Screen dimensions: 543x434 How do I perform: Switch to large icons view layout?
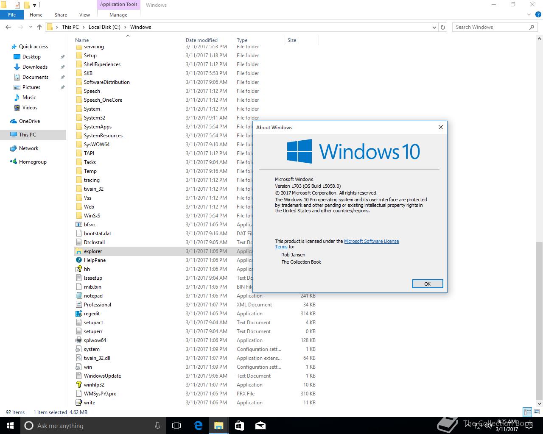[536, 412]
